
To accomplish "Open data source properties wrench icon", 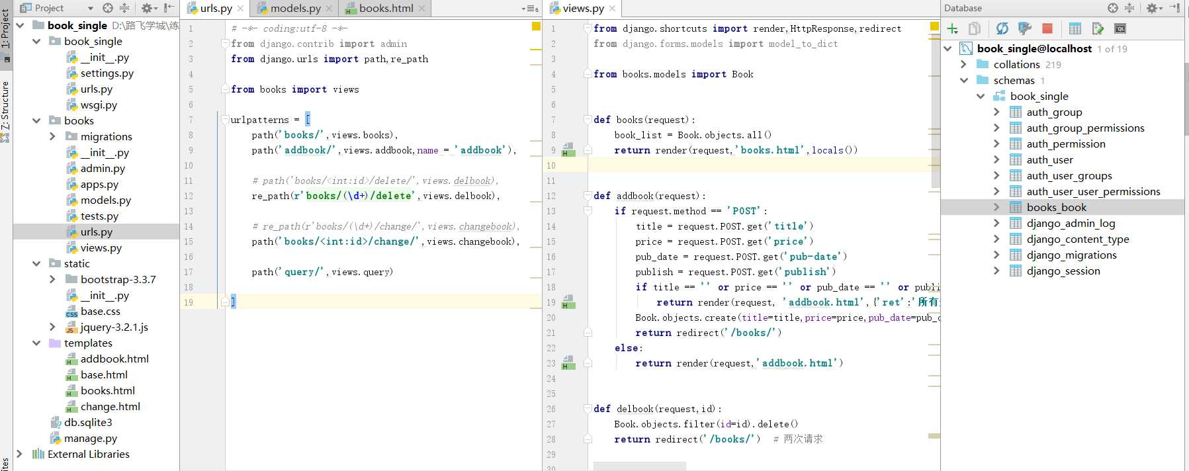I will tap(1025, 28).
